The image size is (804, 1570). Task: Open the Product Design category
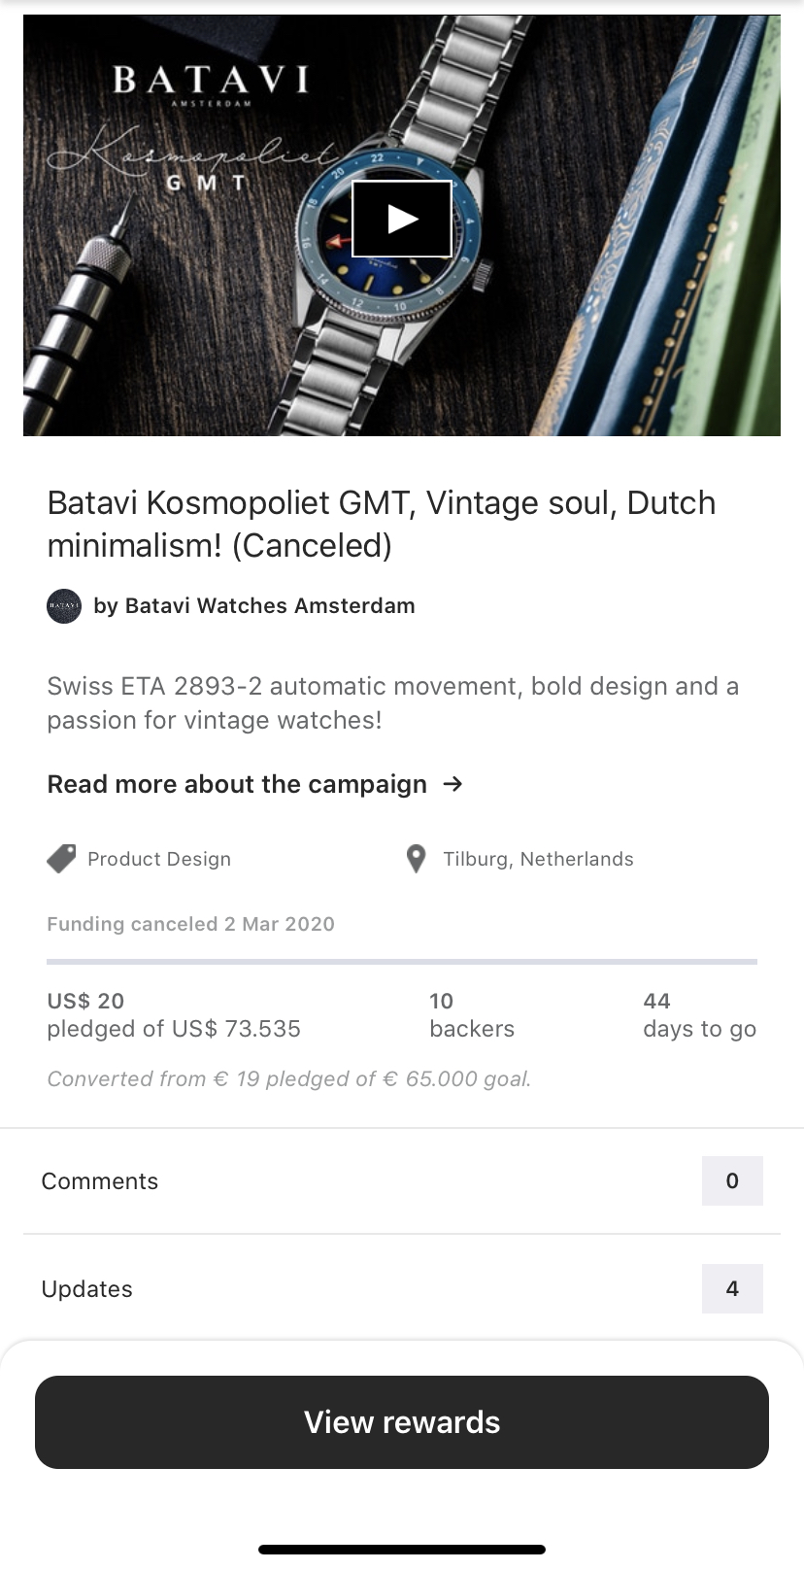(159, 859)
